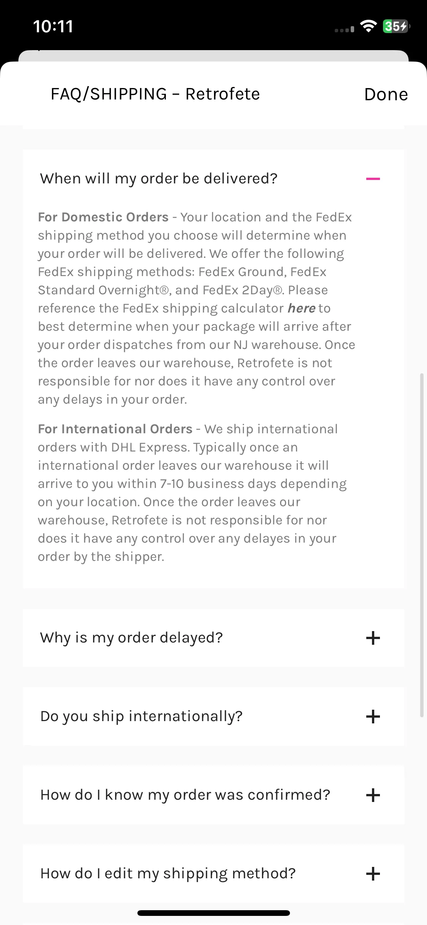Tap the plus icon next to "Do you ship internationally?"
427x925 pixels.
coord(373,717)
